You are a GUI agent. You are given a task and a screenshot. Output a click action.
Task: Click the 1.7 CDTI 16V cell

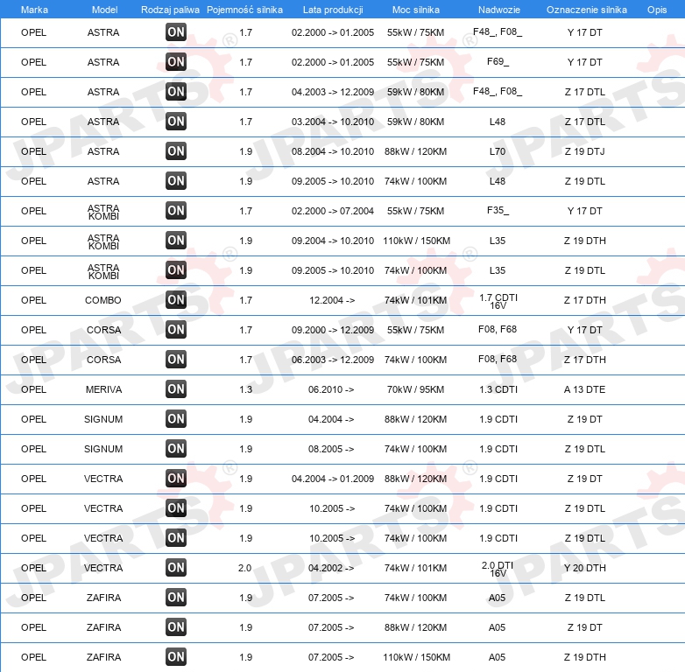[x=498, y=301]
